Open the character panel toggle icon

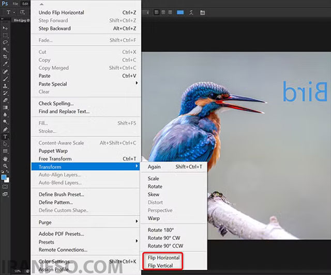coord(202,12)
